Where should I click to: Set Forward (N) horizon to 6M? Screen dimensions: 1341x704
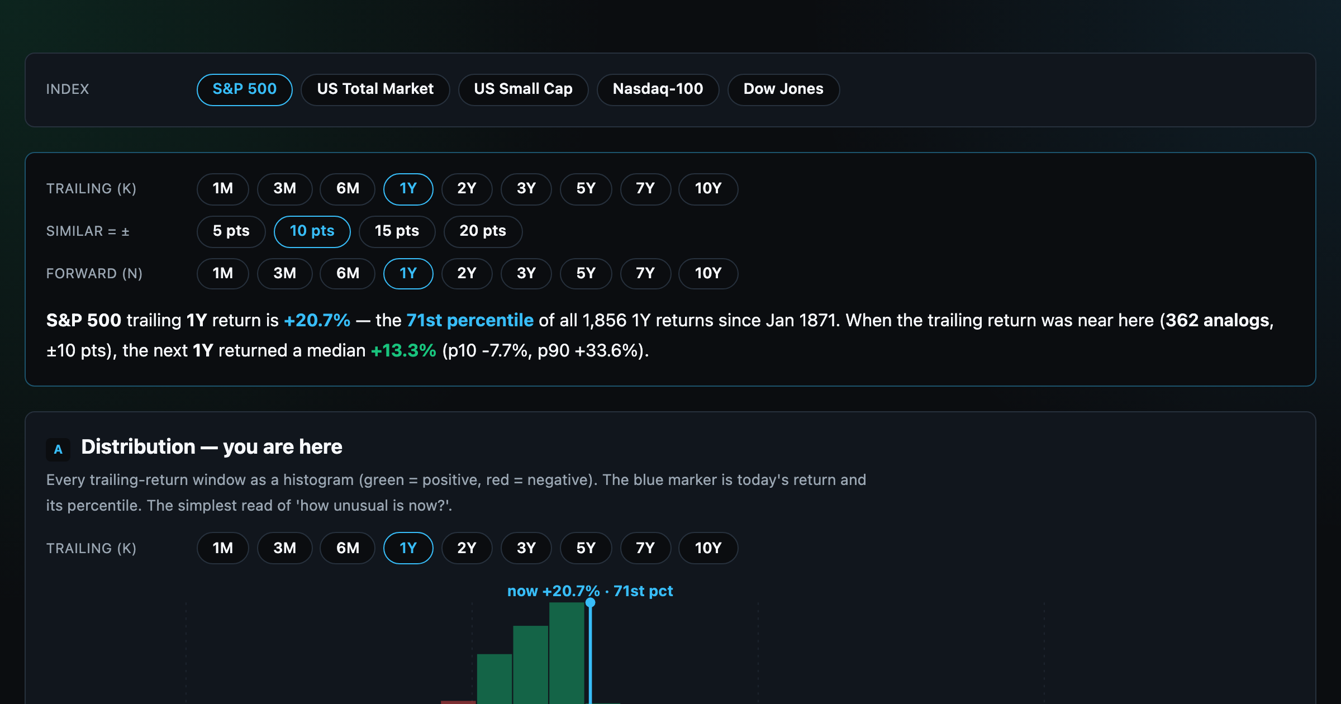pyautogui.click(x=348, y=274)
